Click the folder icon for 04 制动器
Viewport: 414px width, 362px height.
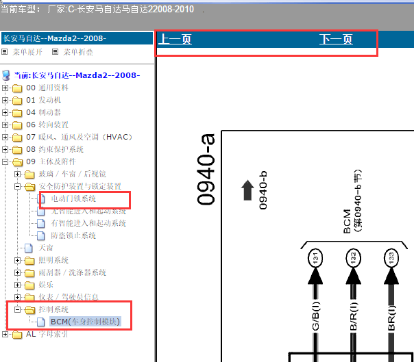point(17,113)
